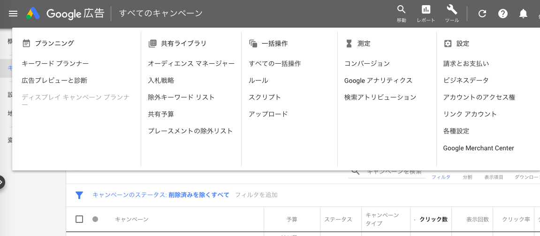Viewport: 540px width, 236px height.
Task: Click the refresh icon
Action: (482, 14)
